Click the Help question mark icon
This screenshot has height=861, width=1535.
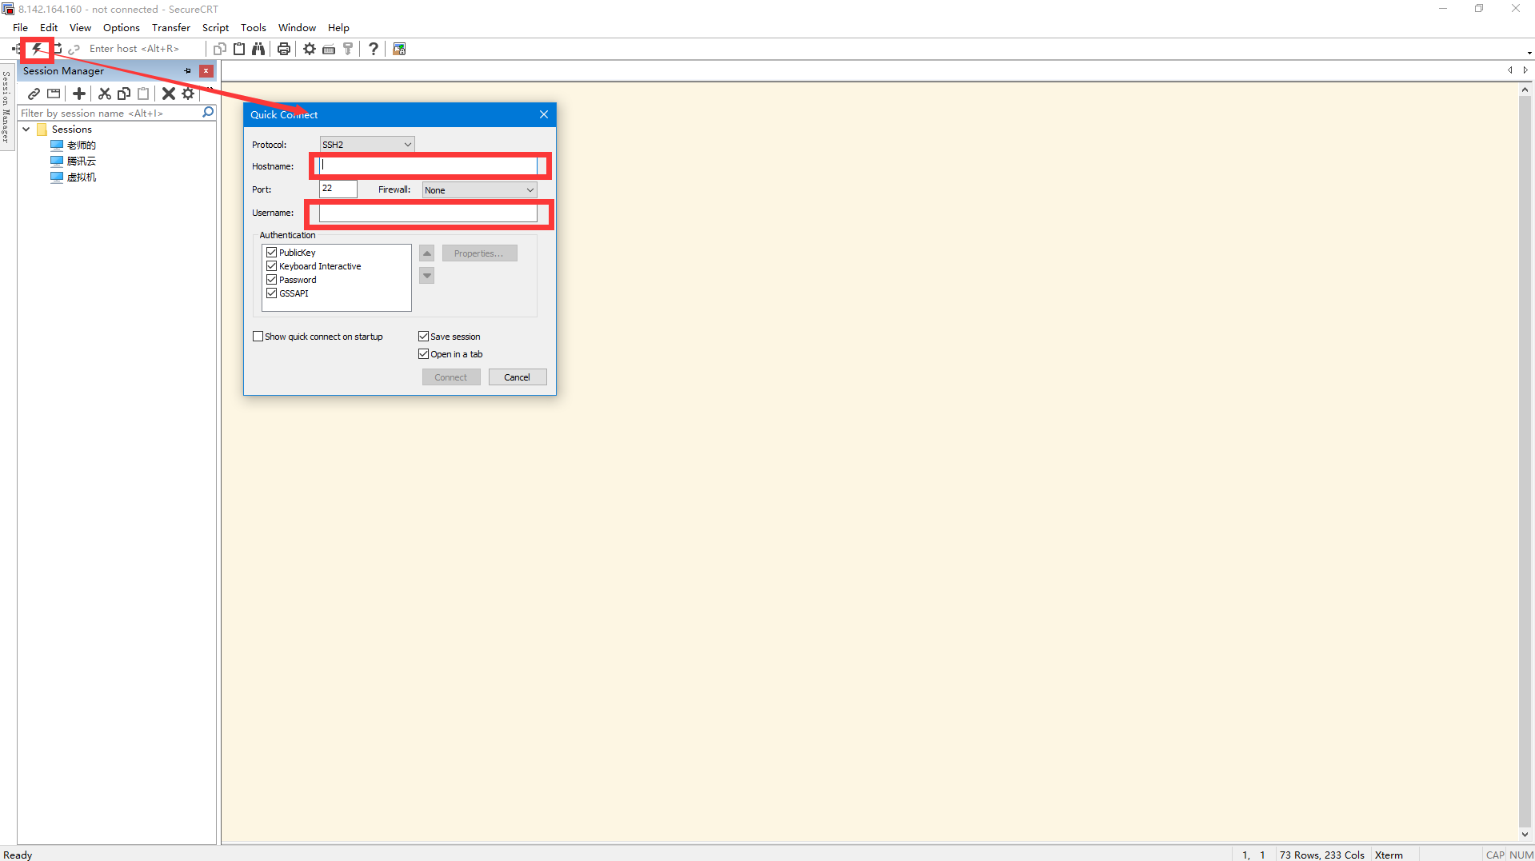[373, 49]
